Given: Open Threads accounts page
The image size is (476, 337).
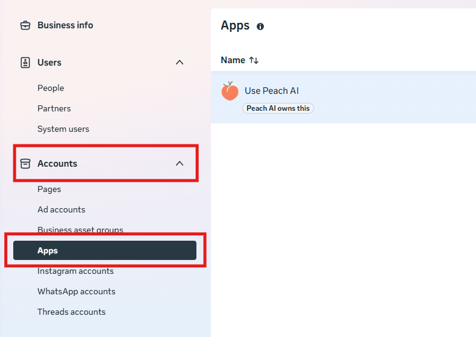Looking at the screenshot, I should coord(71,312).
